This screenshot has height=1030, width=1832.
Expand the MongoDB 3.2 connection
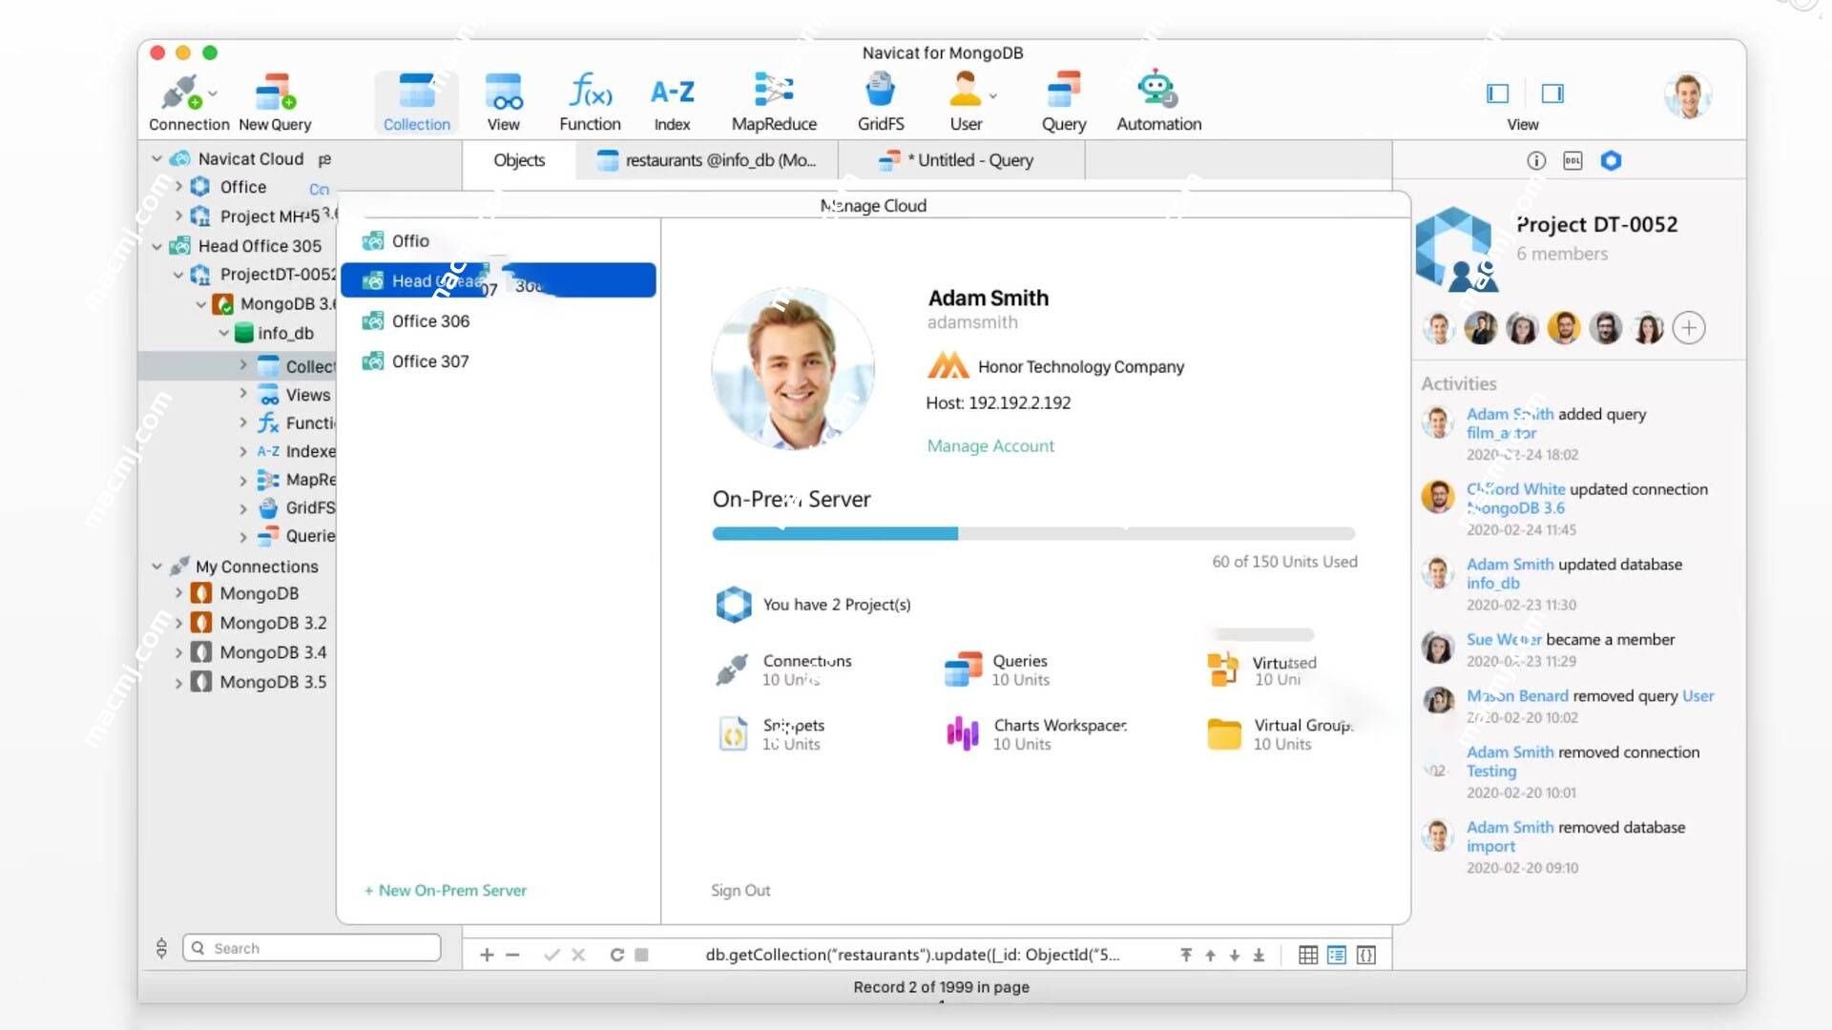coord(178,623)
